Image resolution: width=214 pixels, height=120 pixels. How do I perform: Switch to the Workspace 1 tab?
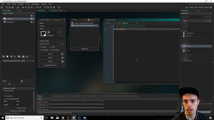click(42, 10)
